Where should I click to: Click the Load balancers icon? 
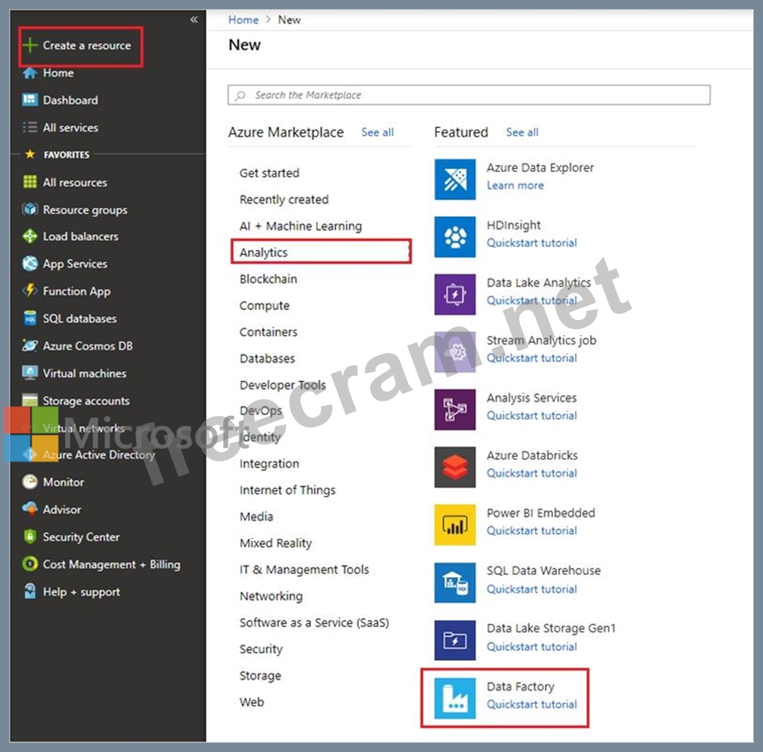[30, 236]
